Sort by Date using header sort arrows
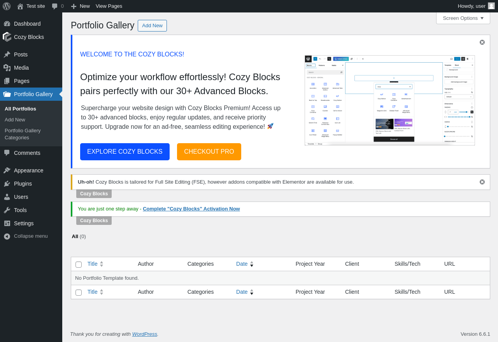 pyautogui.click(x=252, y=264)
